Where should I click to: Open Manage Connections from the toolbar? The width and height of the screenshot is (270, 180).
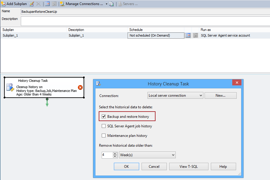pos(81,4)
